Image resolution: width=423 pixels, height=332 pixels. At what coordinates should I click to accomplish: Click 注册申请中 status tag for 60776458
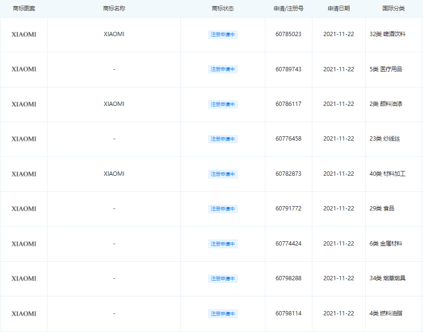click(223, 139)
